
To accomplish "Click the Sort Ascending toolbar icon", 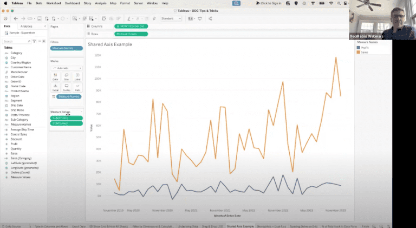I will coord(111,18).
